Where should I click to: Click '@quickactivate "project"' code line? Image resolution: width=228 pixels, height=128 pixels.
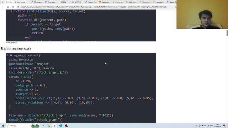(x=30, y=64)
